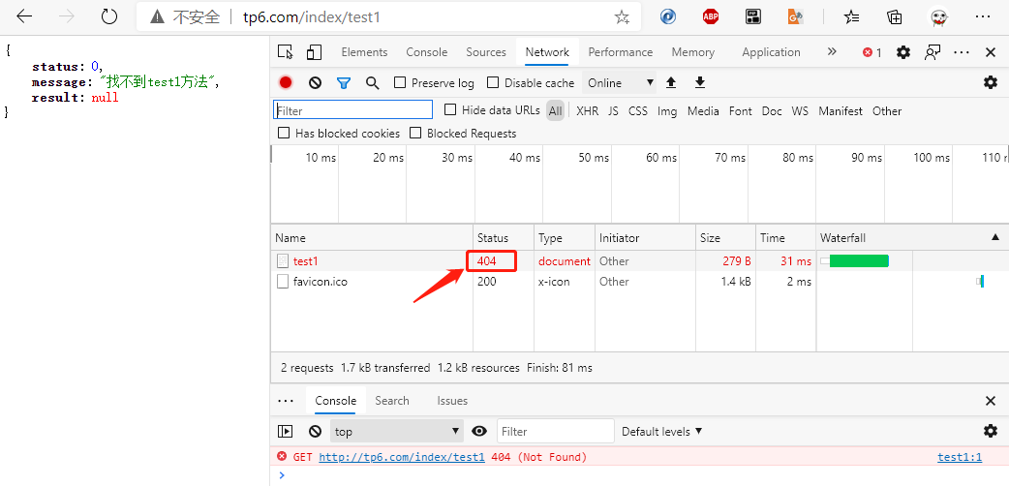This screenshot has height=486, width=1009.
Task: Click the address bar URL
Action: click(x=312, y=17)
